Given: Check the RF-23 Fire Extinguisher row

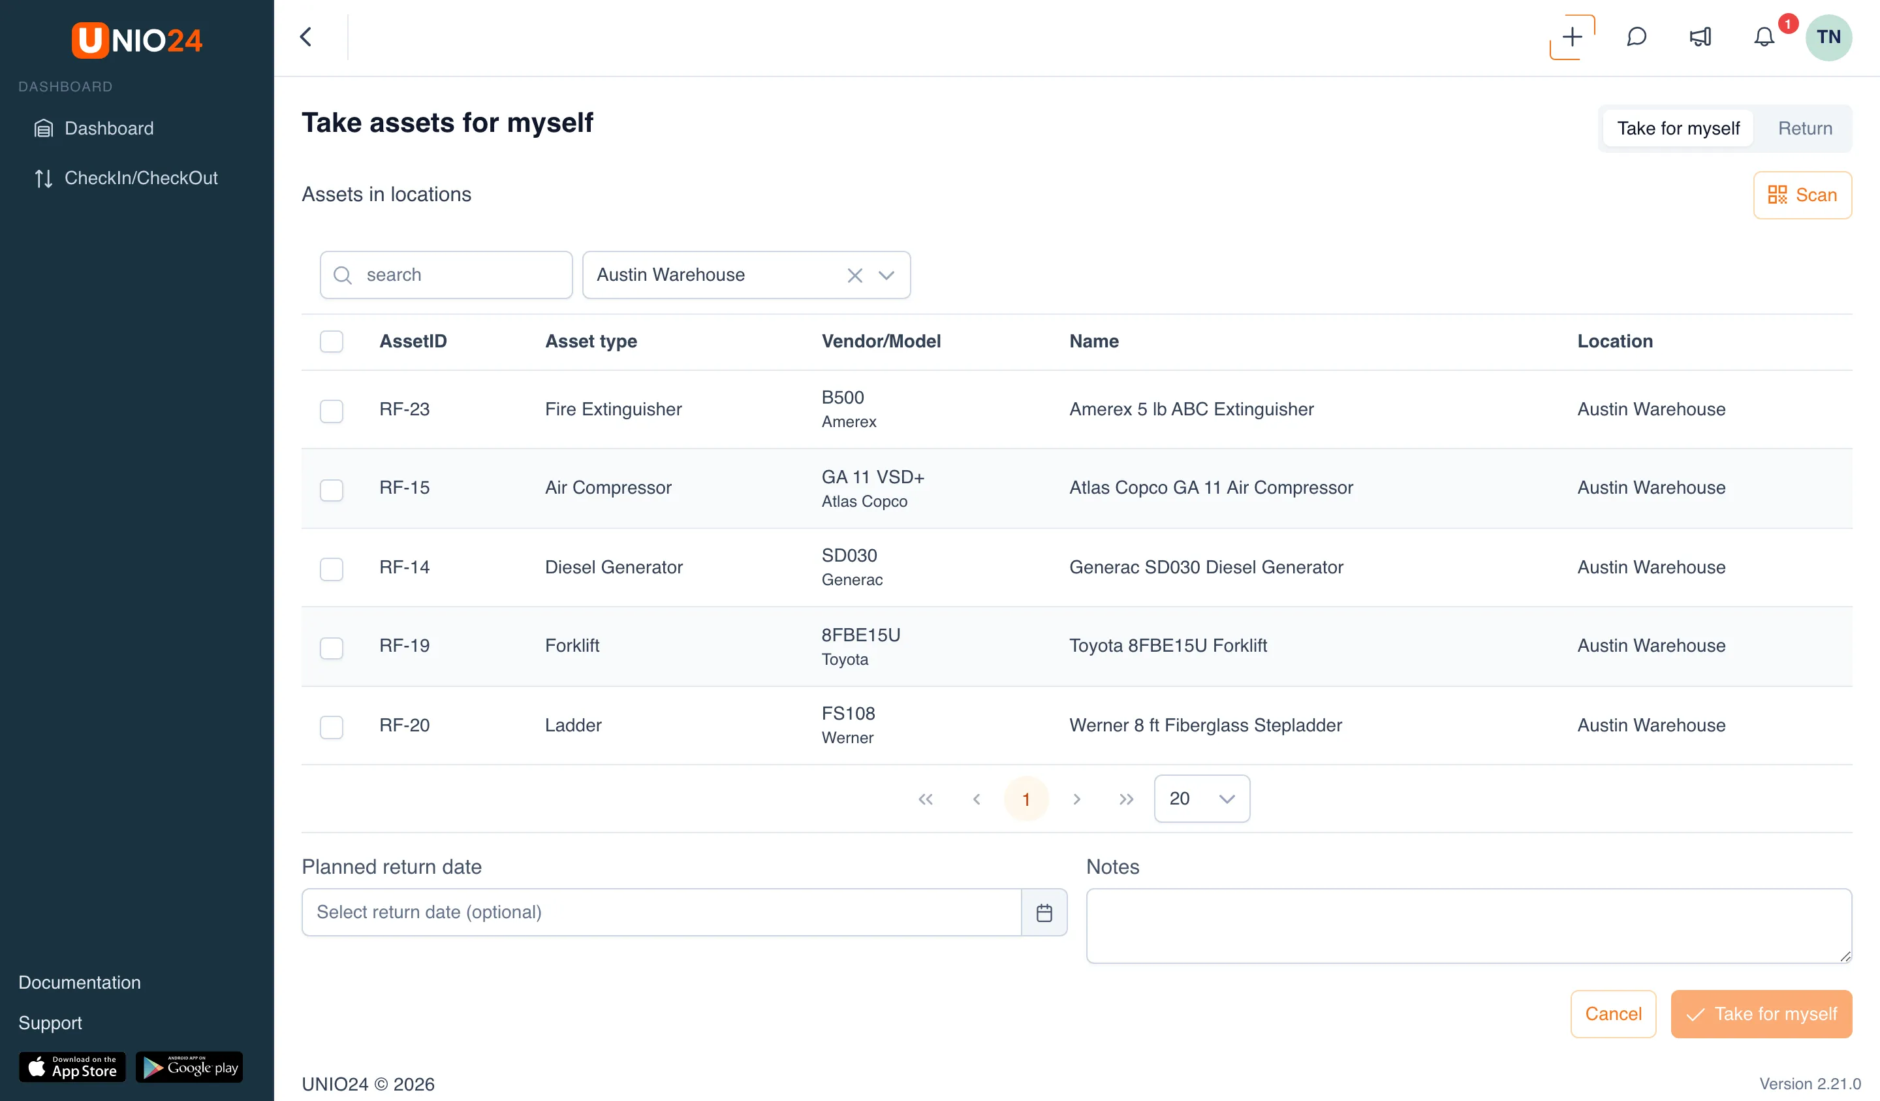Looking at the screenshot, I should tap(331, 411).
